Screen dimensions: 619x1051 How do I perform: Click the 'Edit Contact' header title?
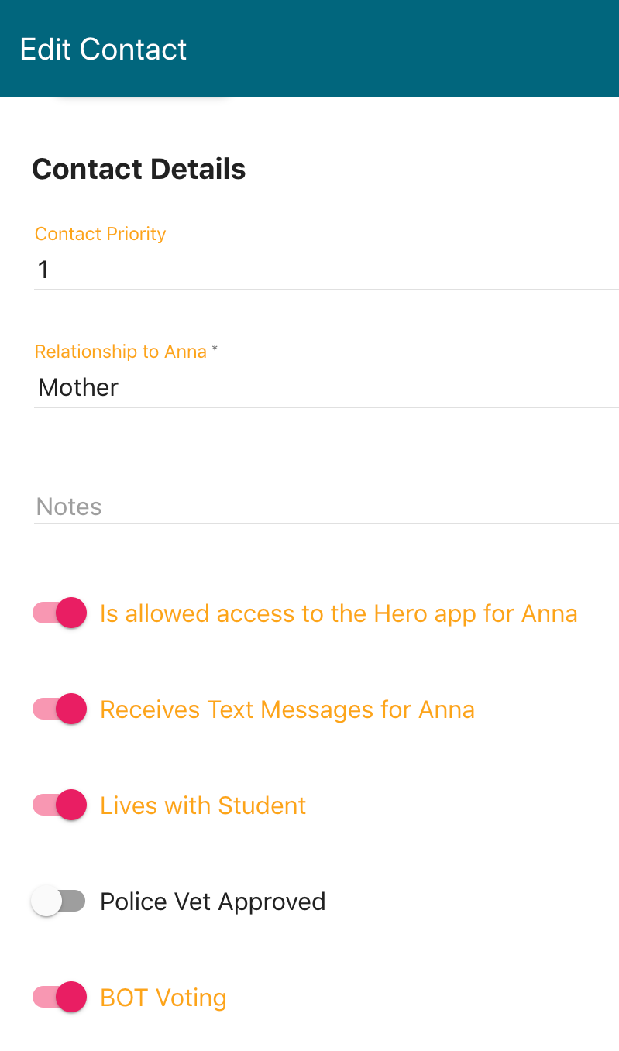point(103,49)
